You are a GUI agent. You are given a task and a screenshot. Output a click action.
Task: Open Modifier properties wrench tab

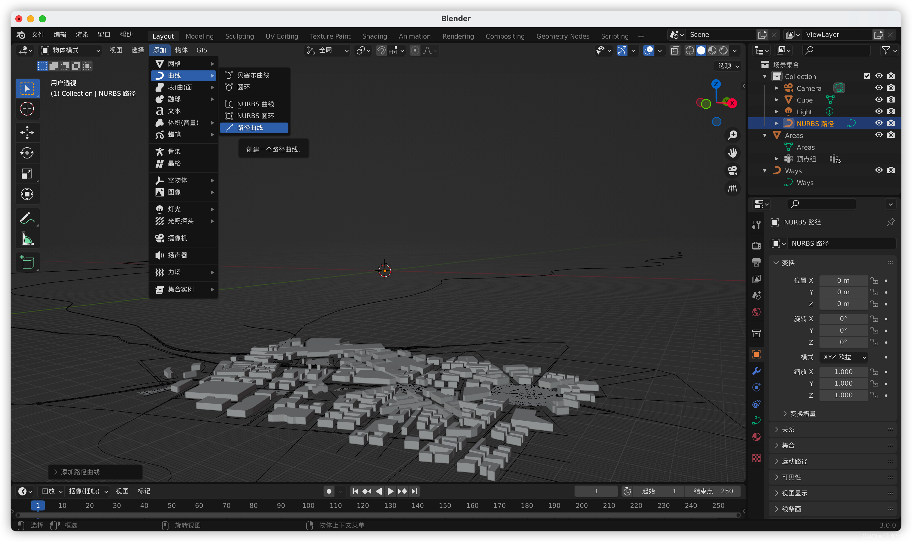756,371
